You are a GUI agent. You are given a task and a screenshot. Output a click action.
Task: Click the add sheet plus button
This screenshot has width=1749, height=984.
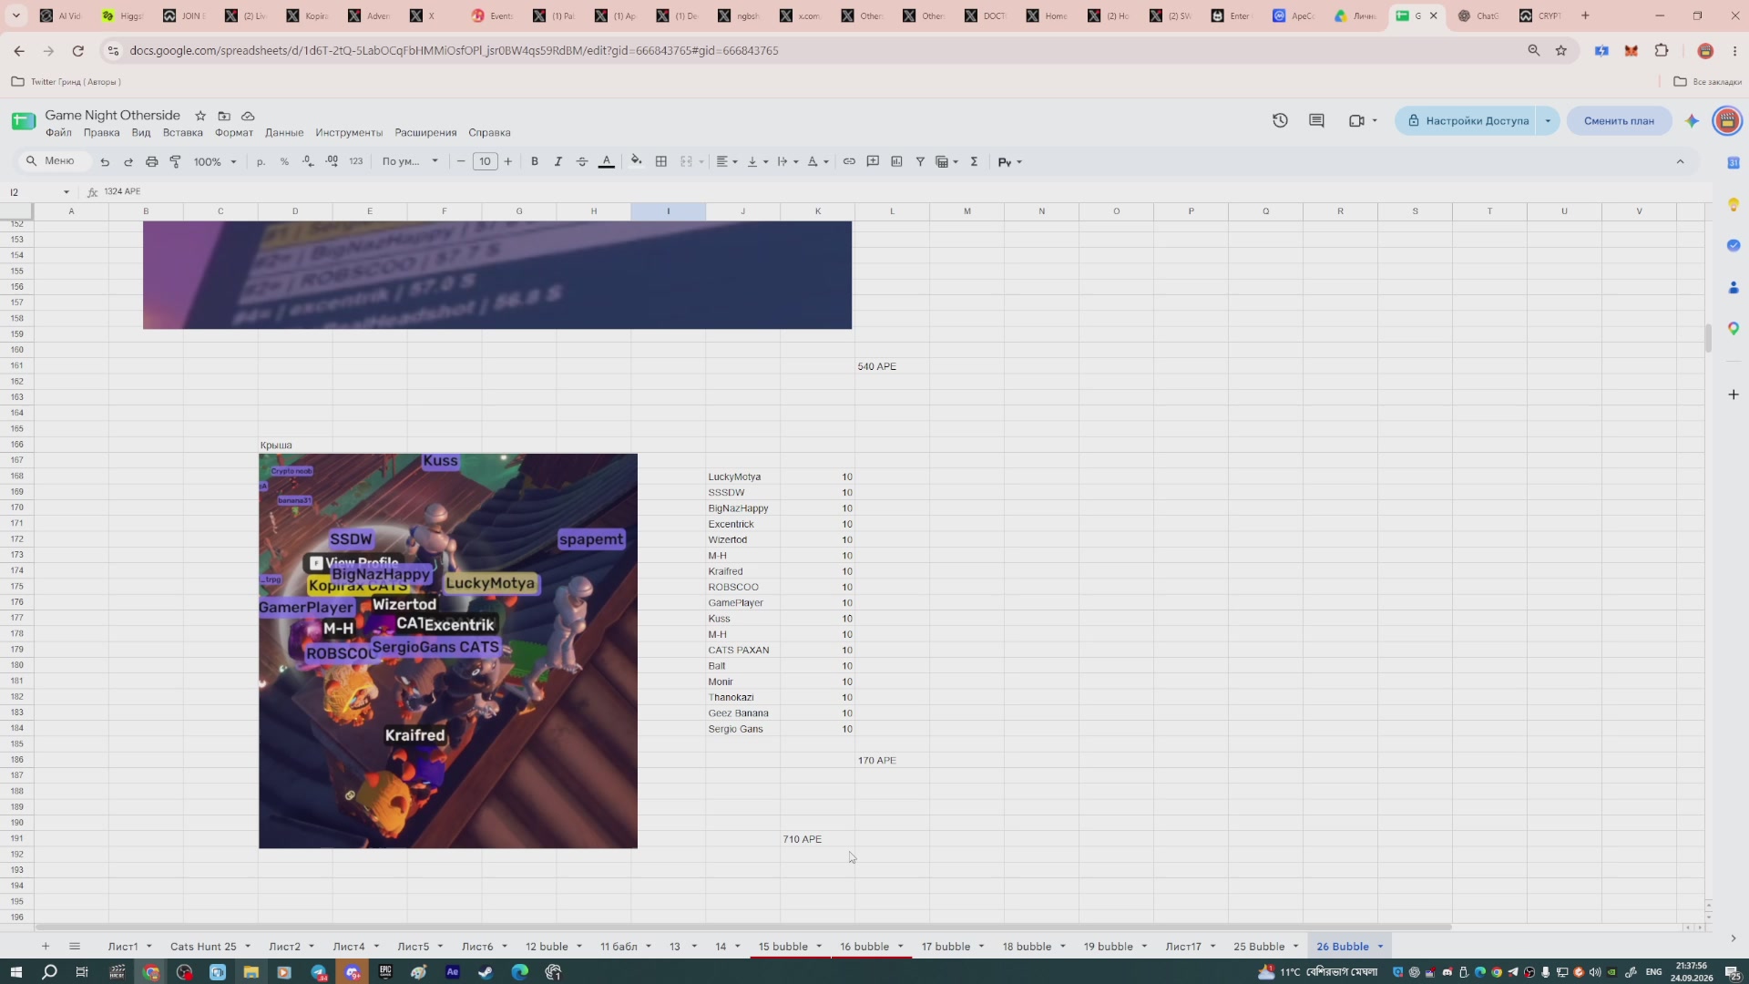pyautogui.click(x=46, y=947)
